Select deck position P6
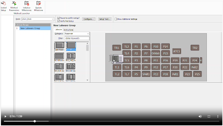This screenshot has width=223, height=126. [x=146, y=46]
